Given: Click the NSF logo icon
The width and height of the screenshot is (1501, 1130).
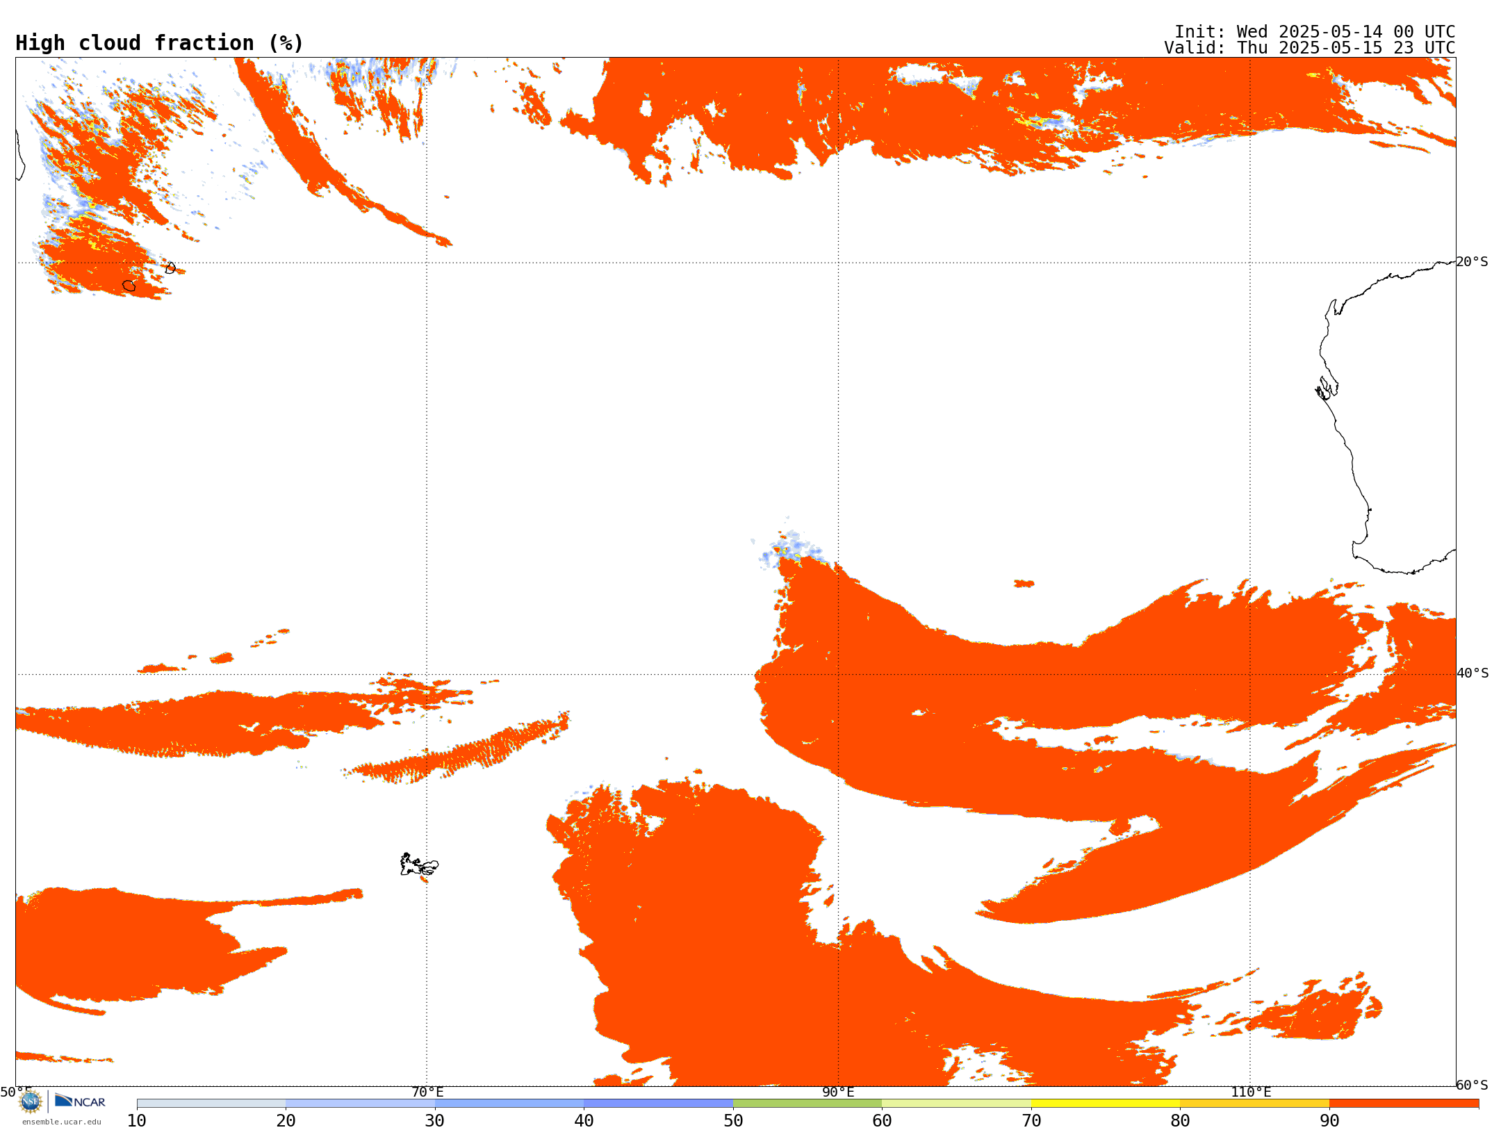Looking at the screenshot, I should click(31, 1101).
